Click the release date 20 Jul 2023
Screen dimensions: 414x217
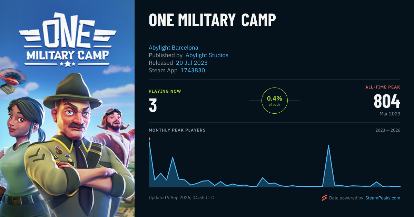tap(192, 63)
